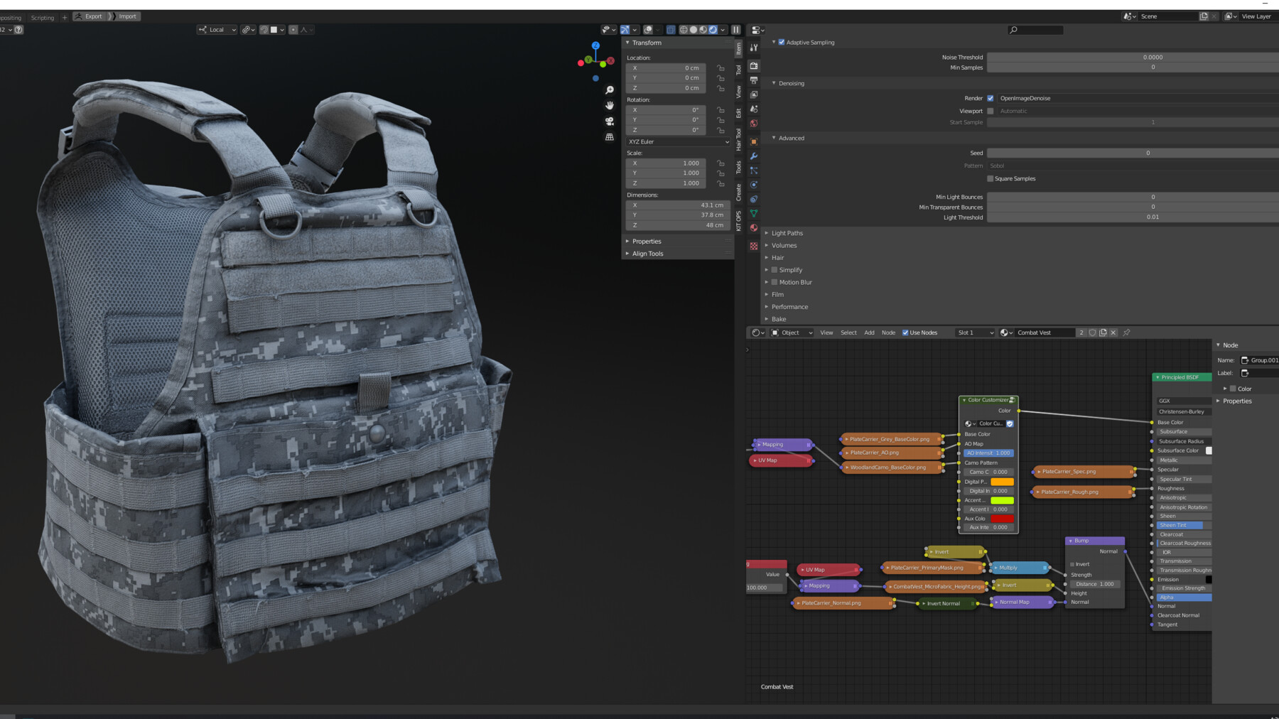Image resolution: width=1279 pixels, height=719 pixels.
Task: Open the XYZ Euler rotation mode dropdown
Action: 676,141
